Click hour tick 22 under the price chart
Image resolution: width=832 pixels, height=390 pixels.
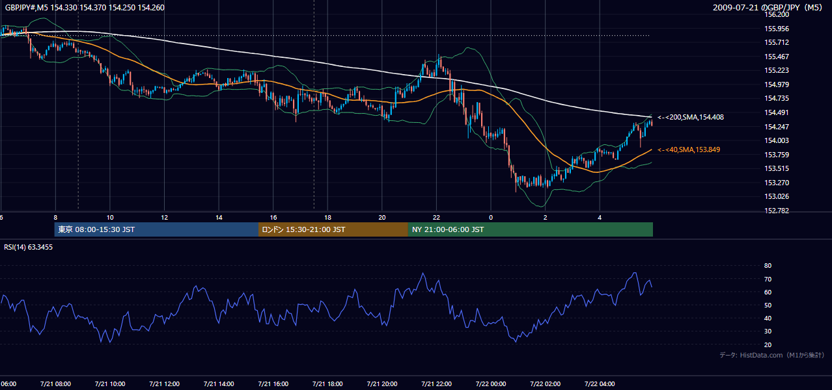pyautogui.click(x=437, y=218)
